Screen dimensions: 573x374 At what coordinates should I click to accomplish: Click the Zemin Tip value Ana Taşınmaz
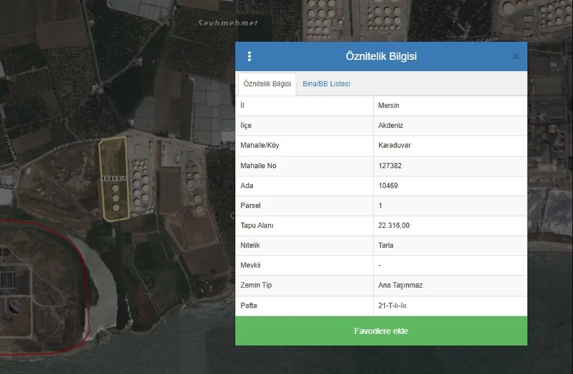[x=400, y=285]
